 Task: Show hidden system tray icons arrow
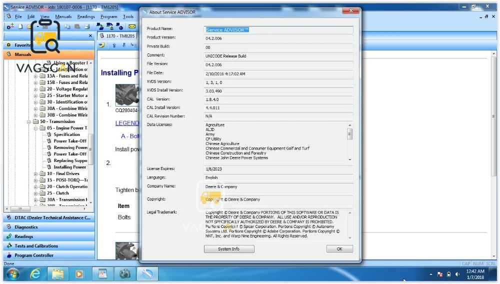click(431, 274)
